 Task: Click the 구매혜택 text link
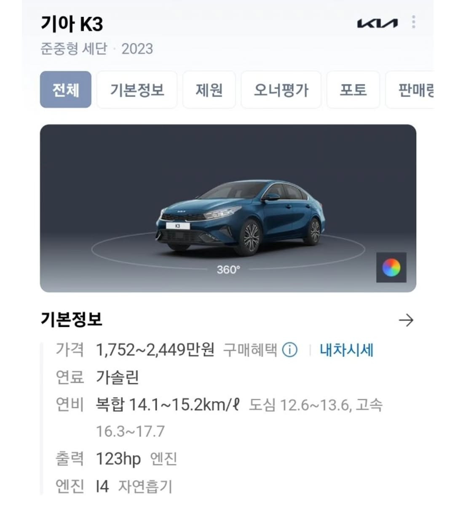[x=250, y=350]
